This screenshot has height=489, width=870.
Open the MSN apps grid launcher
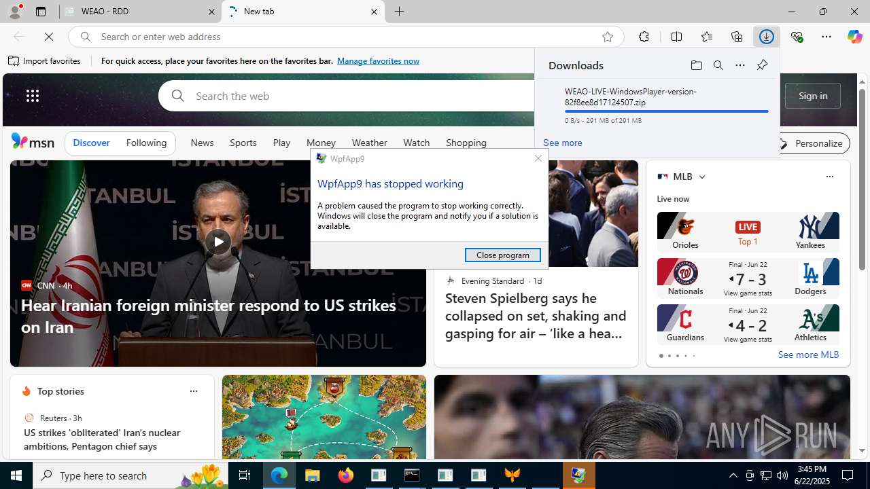[x=33, y=96]
